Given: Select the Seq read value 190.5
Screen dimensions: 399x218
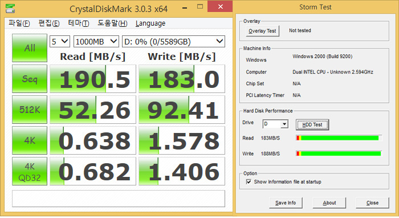Looking at the screenshot, I should tap(93, 79).
